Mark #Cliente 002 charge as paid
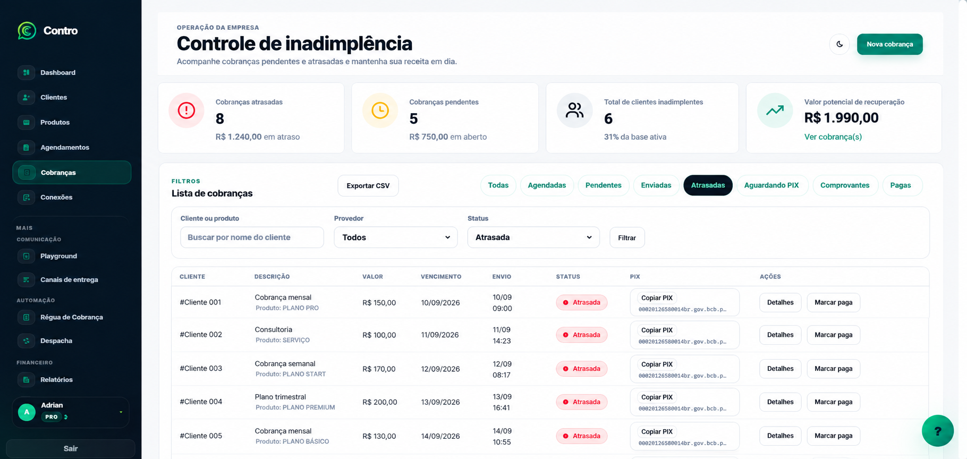Viewport: 967px width, 459px height. tap(834, 335)
